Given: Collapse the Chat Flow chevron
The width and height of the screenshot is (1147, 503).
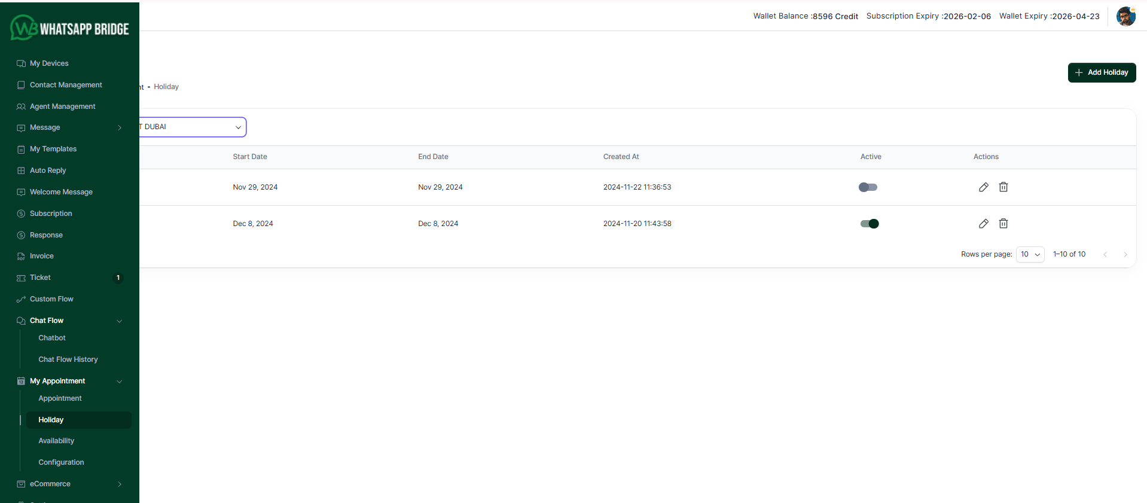Looking at the screenshot, I should [x=120, y=321].
